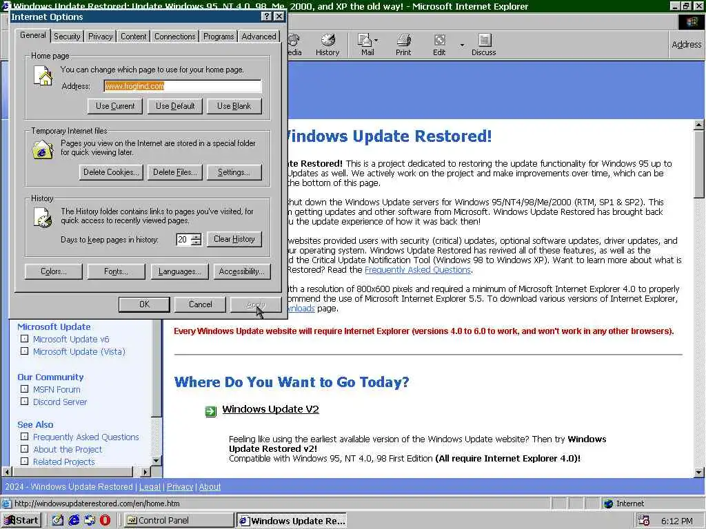Click the Discuss toolbar icon
This screenshot has width=706, height=529.
(x=483, y=45)
